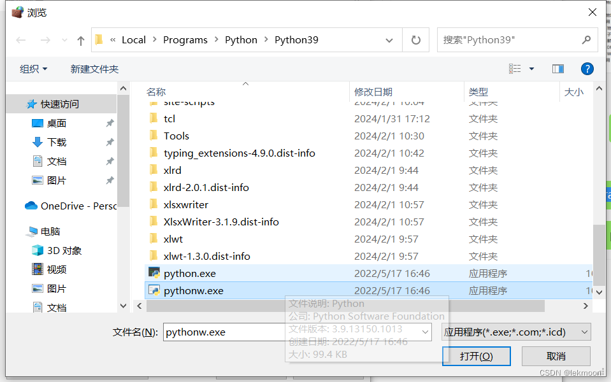Select the tcl folder
Image resolution: width=611 pixels, height=382 pixels.
(x=169, y=119)
